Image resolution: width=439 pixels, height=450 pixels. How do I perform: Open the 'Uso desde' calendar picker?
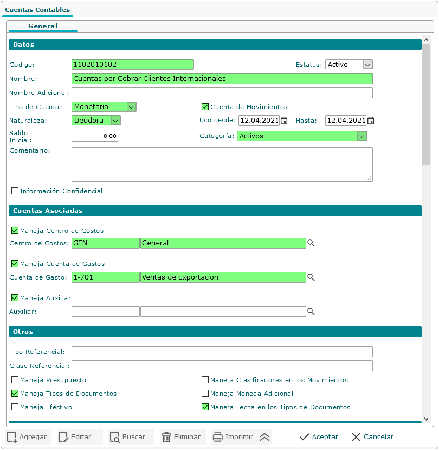284,121
